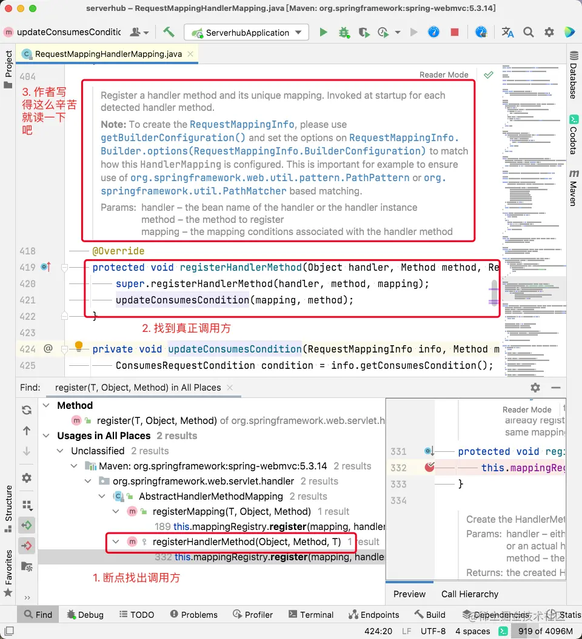Click the breakpoint on line 332 in preview
The width and height of the screenshot is (582, 639).
[x=429, y=467]
